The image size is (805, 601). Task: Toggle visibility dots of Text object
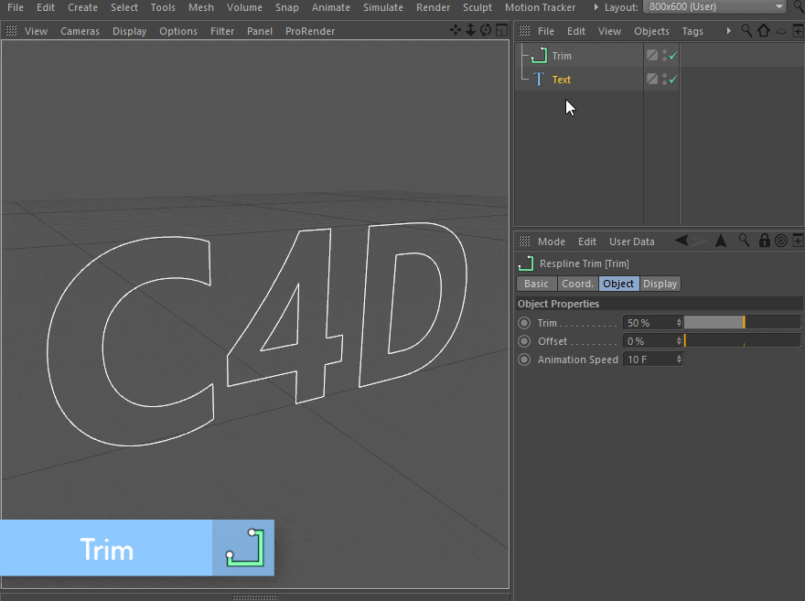(664, 79)
